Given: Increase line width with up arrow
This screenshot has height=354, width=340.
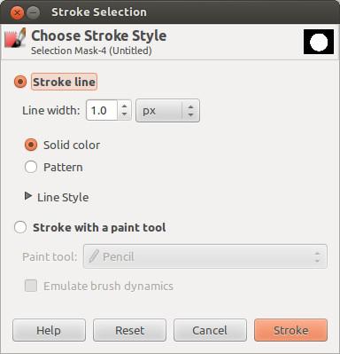Looking at the screenshot, I should tap(125, 106).
